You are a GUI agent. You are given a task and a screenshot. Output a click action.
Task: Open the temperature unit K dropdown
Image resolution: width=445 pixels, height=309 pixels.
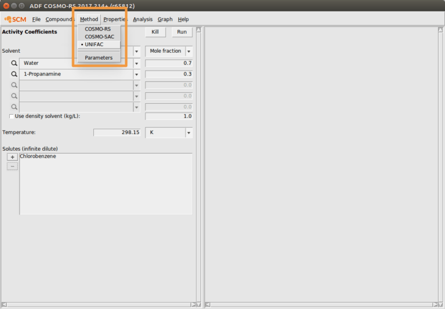189,133
